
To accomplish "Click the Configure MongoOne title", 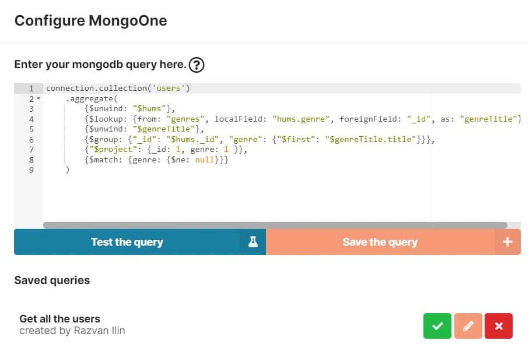I will 91,20.
